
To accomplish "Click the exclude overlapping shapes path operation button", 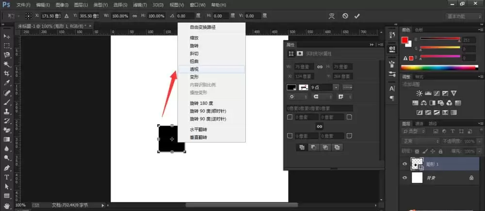I will click(x=337, y=147).
